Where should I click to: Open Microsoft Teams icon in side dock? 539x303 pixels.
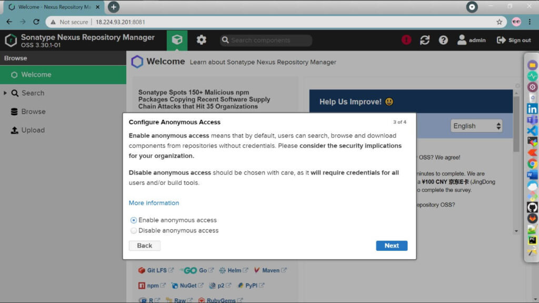[532, 120]
